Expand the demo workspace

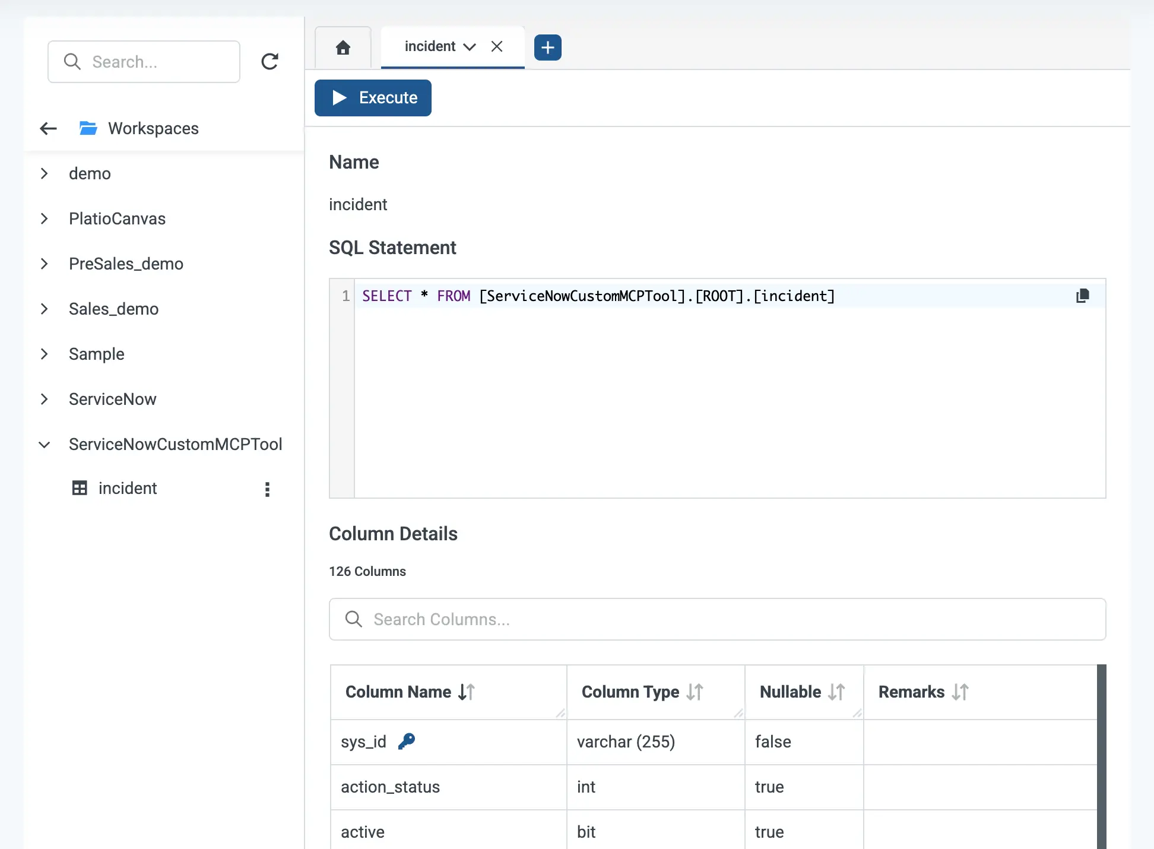(45, 173)
